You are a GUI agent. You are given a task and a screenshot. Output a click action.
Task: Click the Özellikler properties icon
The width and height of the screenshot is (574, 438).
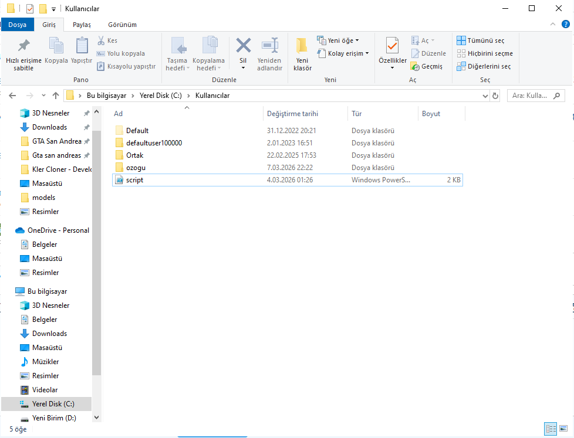click(393, 46)
